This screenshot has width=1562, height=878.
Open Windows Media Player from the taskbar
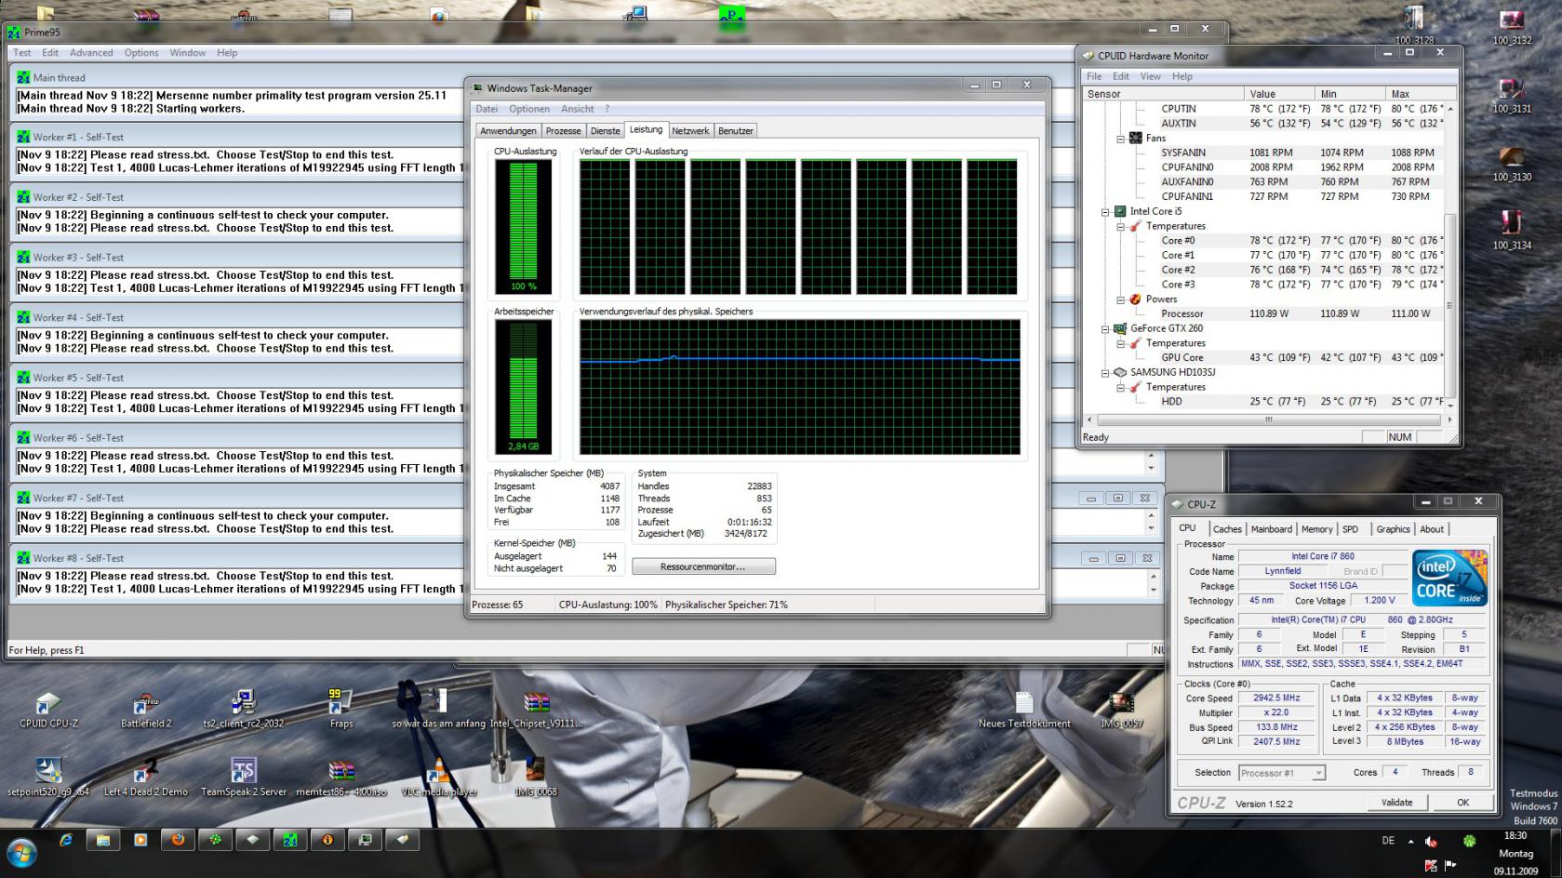140,840
